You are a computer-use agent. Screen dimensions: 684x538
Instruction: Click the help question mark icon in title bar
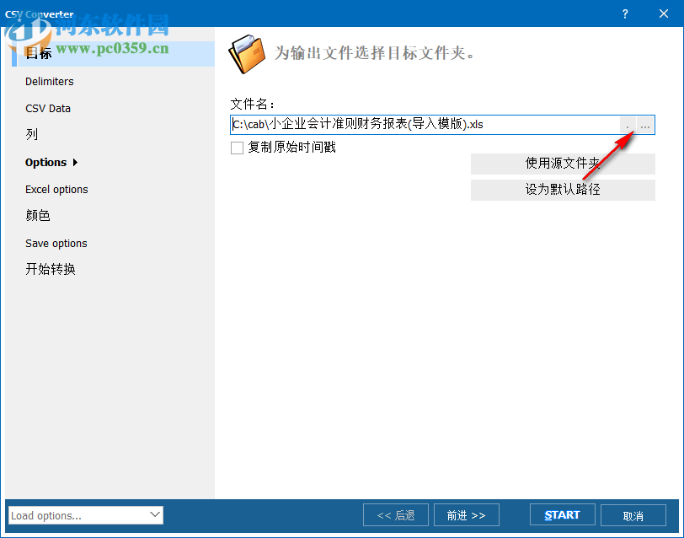pyautogui.click(x=624, y=13)
